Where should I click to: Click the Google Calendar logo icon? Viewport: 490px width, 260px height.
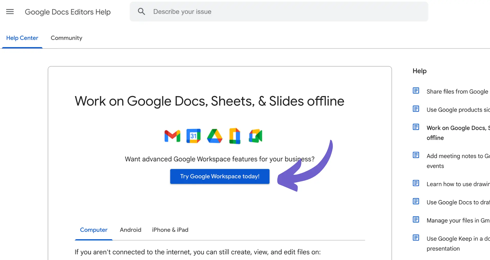(x=193, y=136)
